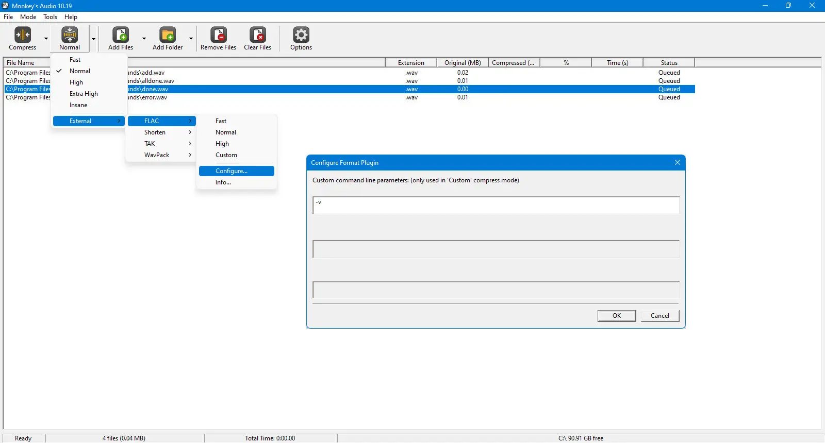Restore down the Monkey's Audio window
Viewport: 825px width, 443px height.
click(x=788, y=6)
